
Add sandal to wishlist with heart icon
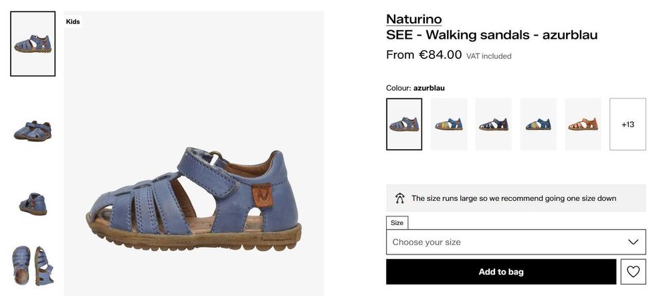[633, 272]
